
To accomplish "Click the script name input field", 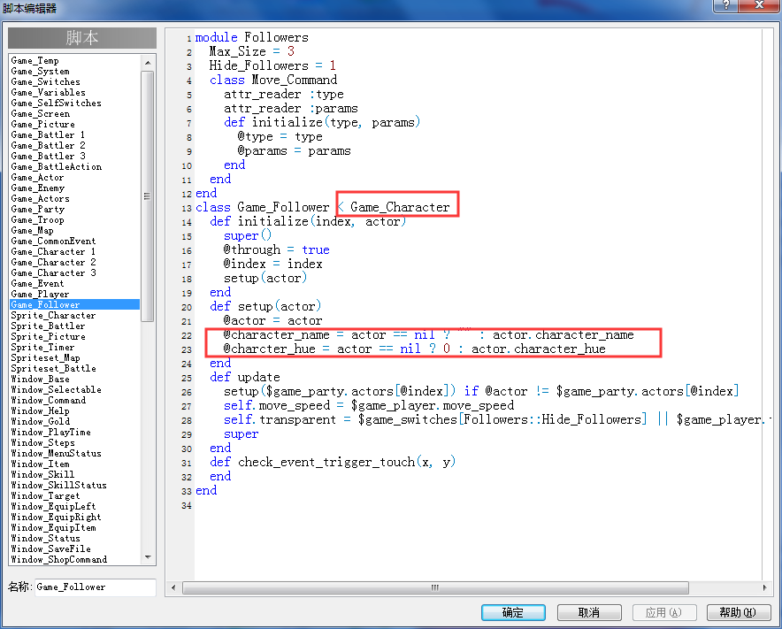I will (x=95, y=587).
